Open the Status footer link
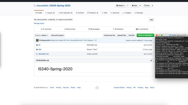The width and height of the screenshot is (188, 105). (x=73, y=87)
